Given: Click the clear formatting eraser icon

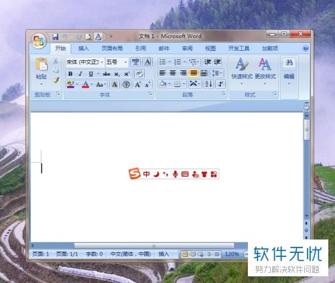Looking at the screenshot, I should (x=139, y=74).
